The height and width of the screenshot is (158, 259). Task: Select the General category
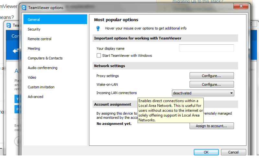[x=55, y=19]
